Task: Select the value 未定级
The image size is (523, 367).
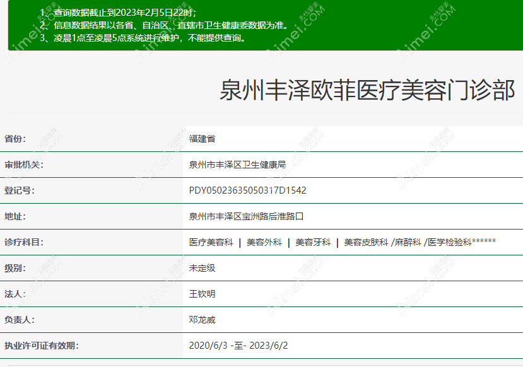Action: tap(202, 268)
